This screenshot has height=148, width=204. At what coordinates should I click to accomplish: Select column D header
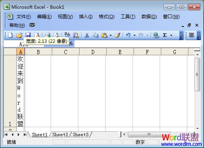coord(93,52)
